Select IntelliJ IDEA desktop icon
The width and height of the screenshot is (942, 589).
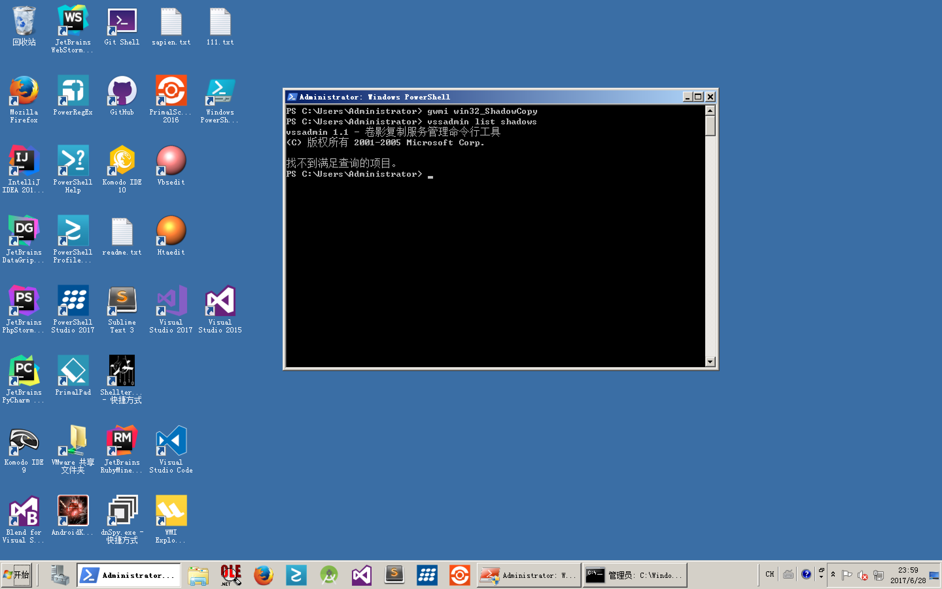[x=24, y=170]
